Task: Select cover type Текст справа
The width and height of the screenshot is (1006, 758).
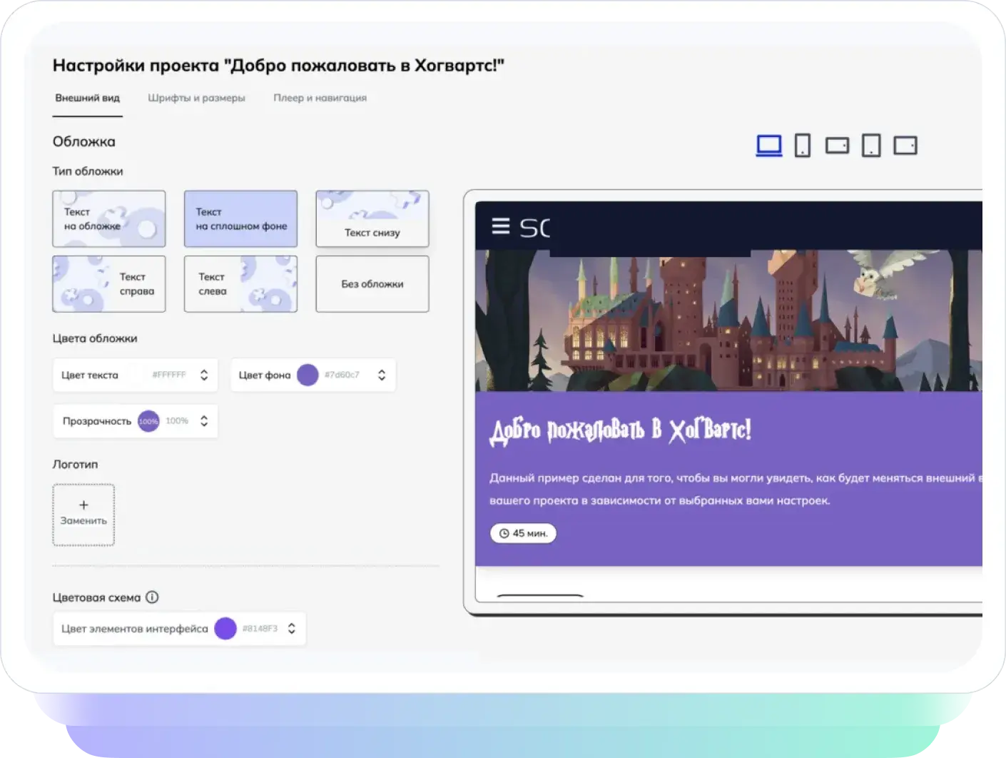Action: coord(109,284)
